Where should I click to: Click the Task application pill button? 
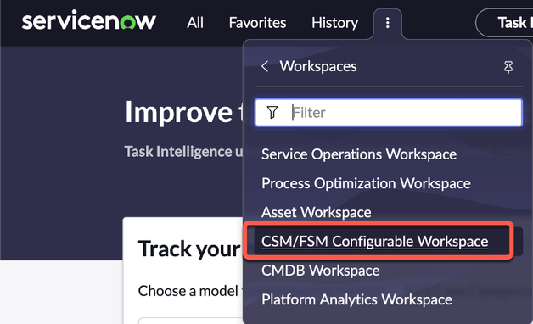click(504, 23)
